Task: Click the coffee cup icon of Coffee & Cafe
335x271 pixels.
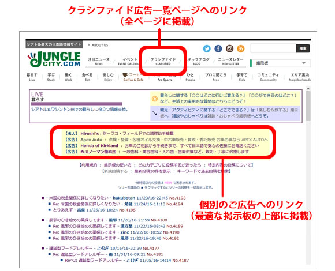Action: (125, 75)
